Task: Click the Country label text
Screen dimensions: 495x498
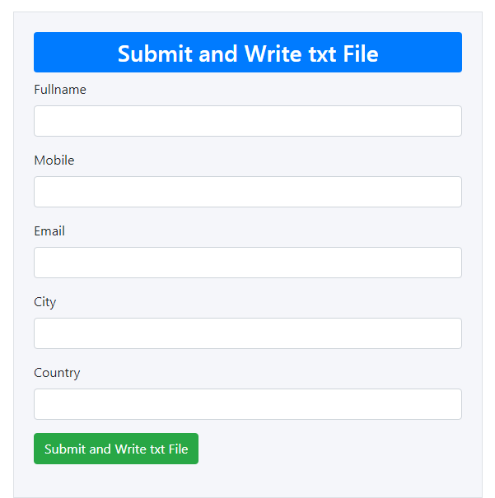Action: (57, 373)
